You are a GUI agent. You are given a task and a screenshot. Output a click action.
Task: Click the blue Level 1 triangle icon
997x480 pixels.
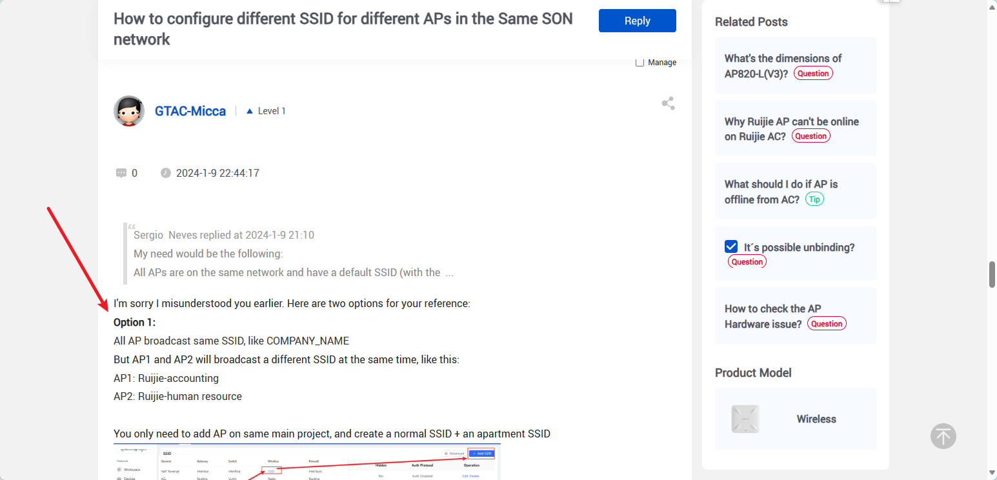tap(250, 111)
